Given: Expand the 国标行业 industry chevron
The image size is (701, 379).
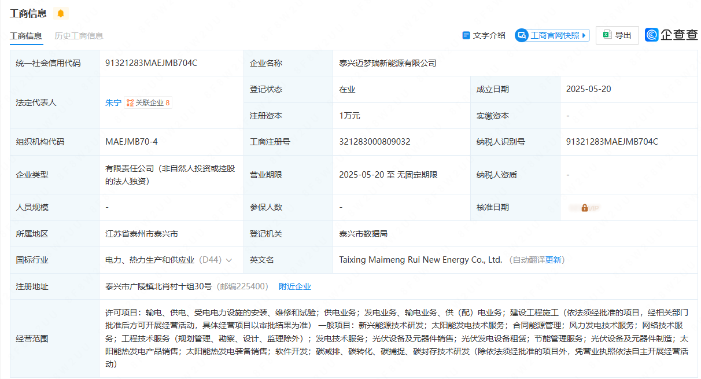Looking at the screenshot, I should 229,260.
